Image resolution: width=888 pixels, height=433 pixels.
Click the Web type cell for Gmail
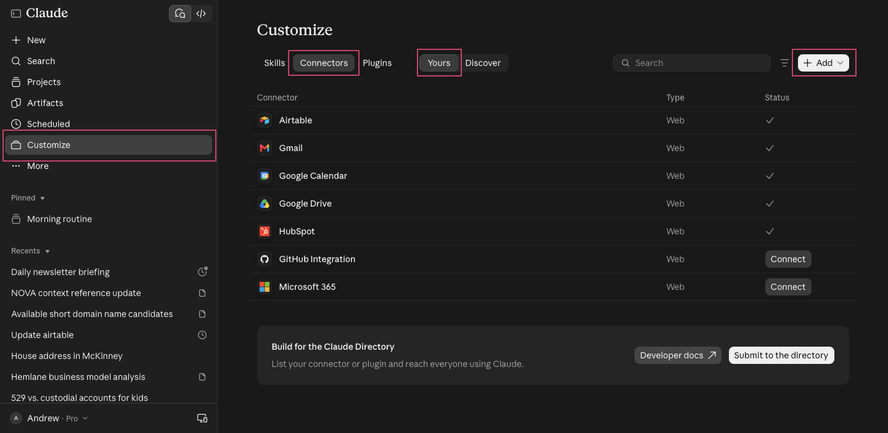(675, 148)
